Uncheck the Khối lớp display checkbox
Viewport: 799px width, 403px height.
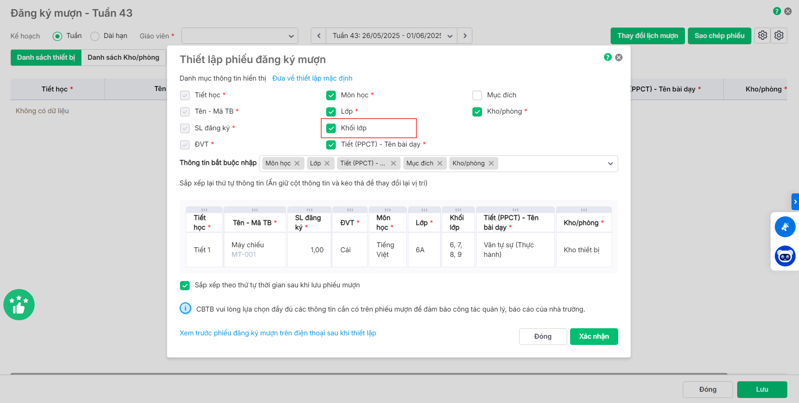[x=331, y=128]
